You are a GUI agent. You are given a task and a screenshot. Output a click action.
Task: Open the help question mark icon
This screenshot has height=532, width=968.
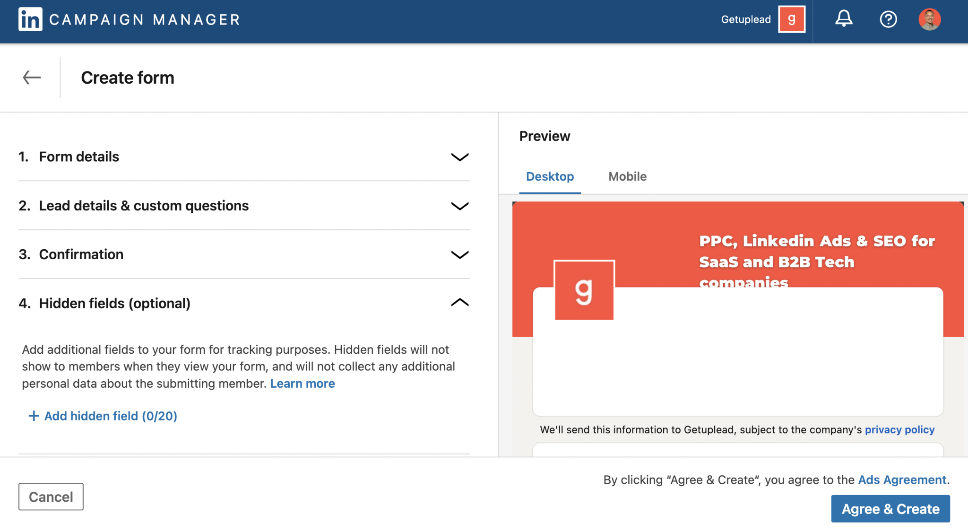coord(888,19)
